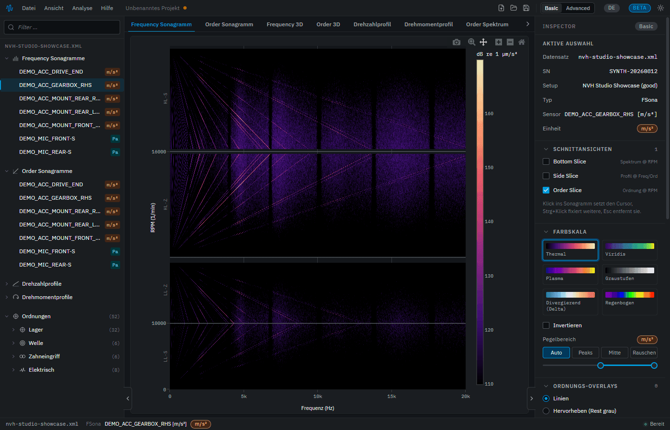Click the Ordnungen target icon
Screen dimensions: 670x430
pyautogui.click(x=16, y=316)
